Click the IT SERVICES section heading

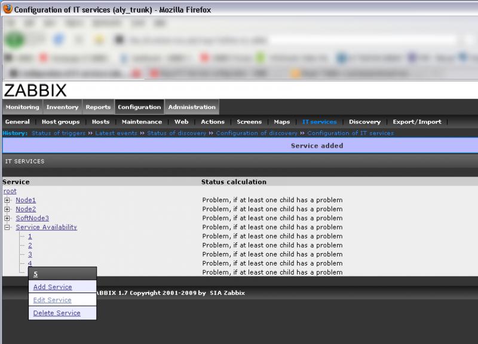click(24, 162)
